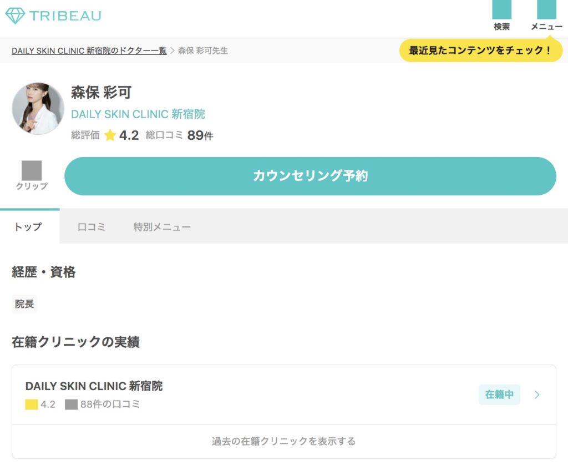Open DAILY SKIN CLINIC 新宿院 link under doctor name
568x475 pixels.
[138, 114]
